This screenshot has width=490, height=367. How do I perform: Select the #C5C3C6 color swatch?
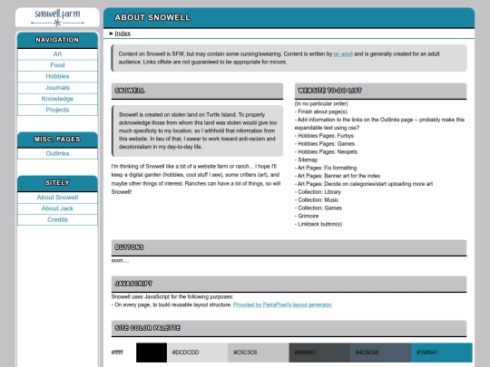[x=259, y=353]
